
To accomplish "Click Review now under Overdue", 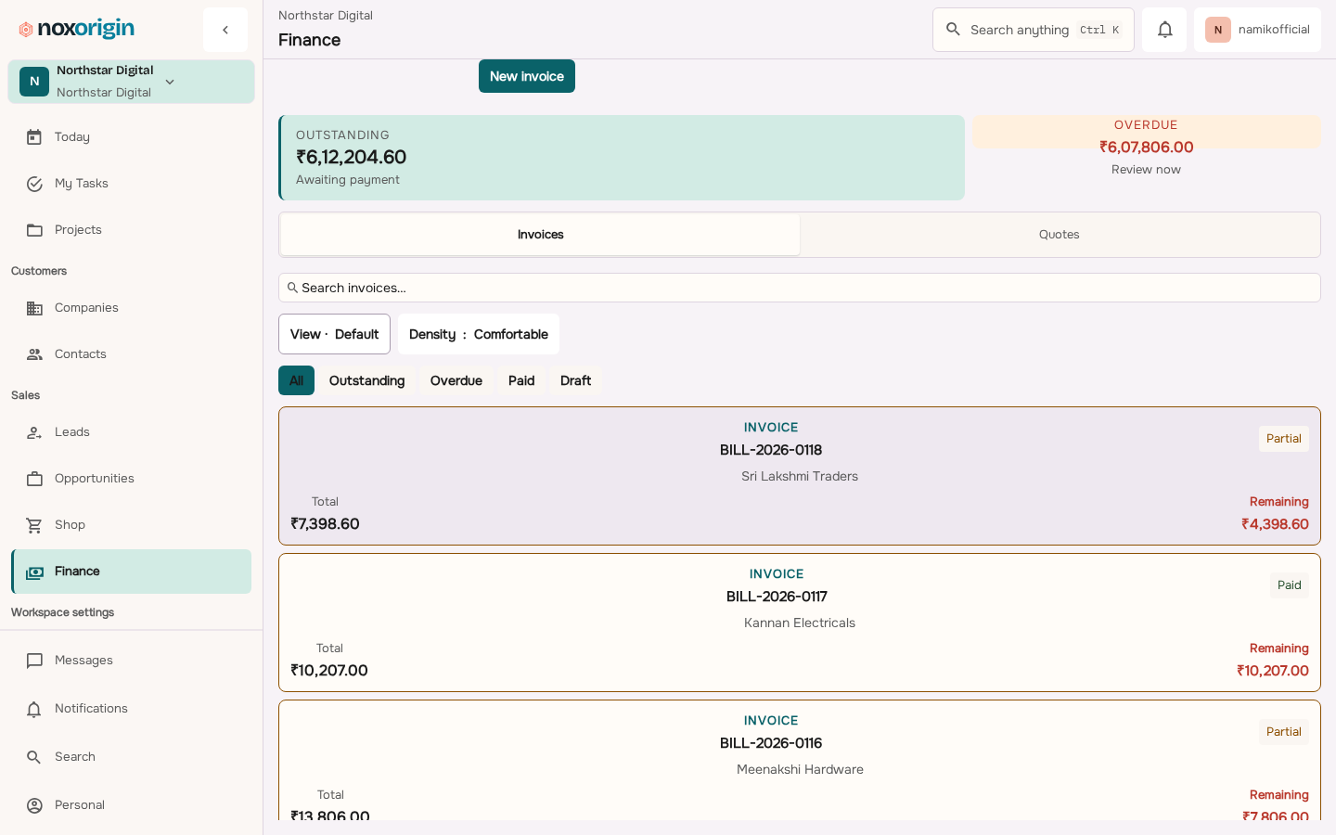I will tap(1146, 170).
